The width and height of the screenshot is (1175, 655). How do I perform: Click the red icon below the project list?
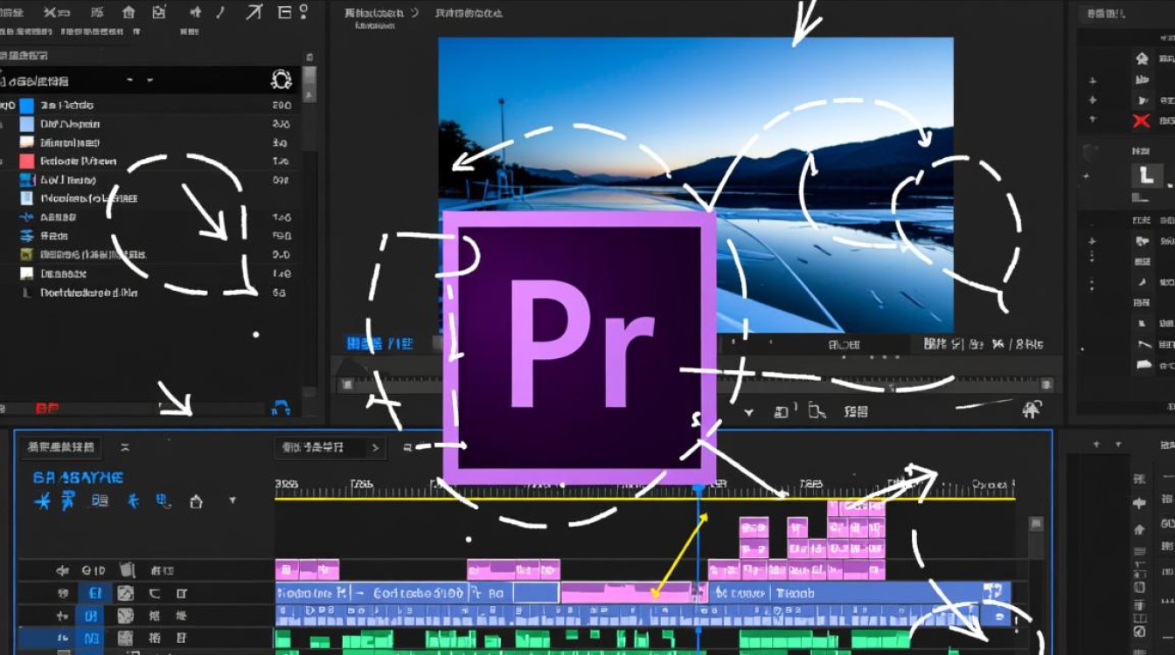(46, 408)
